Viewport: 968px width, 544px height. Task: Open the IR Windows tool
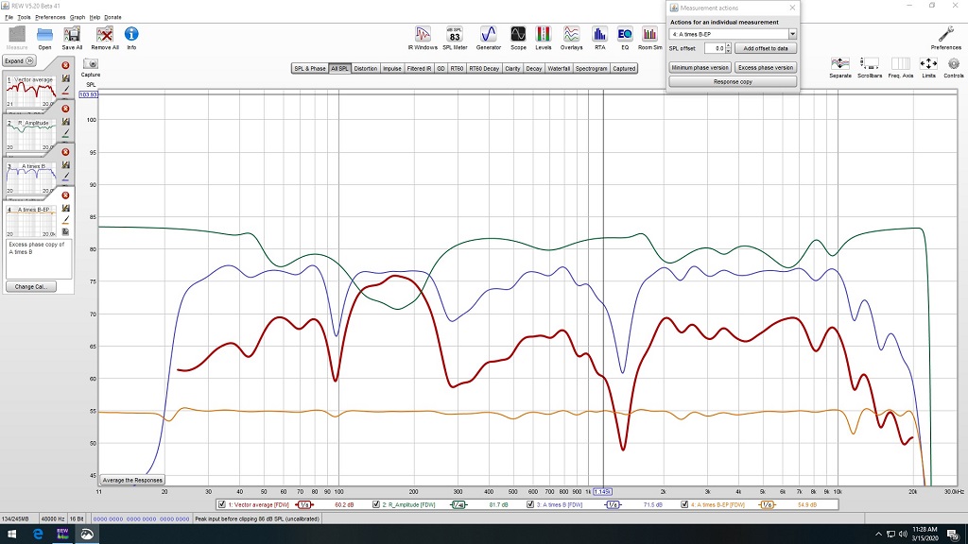[x=423, y=35]
